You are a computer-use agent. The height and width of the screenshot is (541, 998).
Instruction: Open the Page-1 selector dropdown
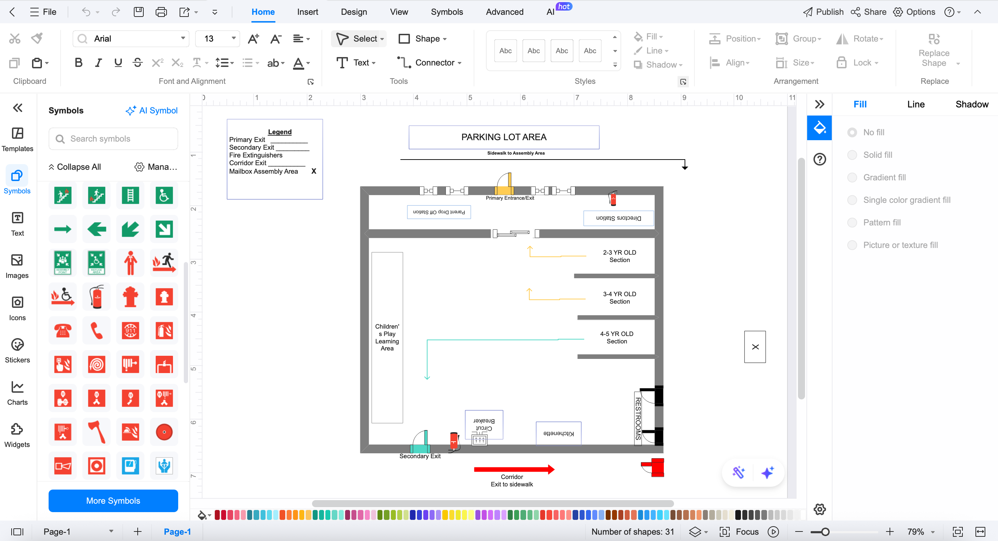[111, 531]
